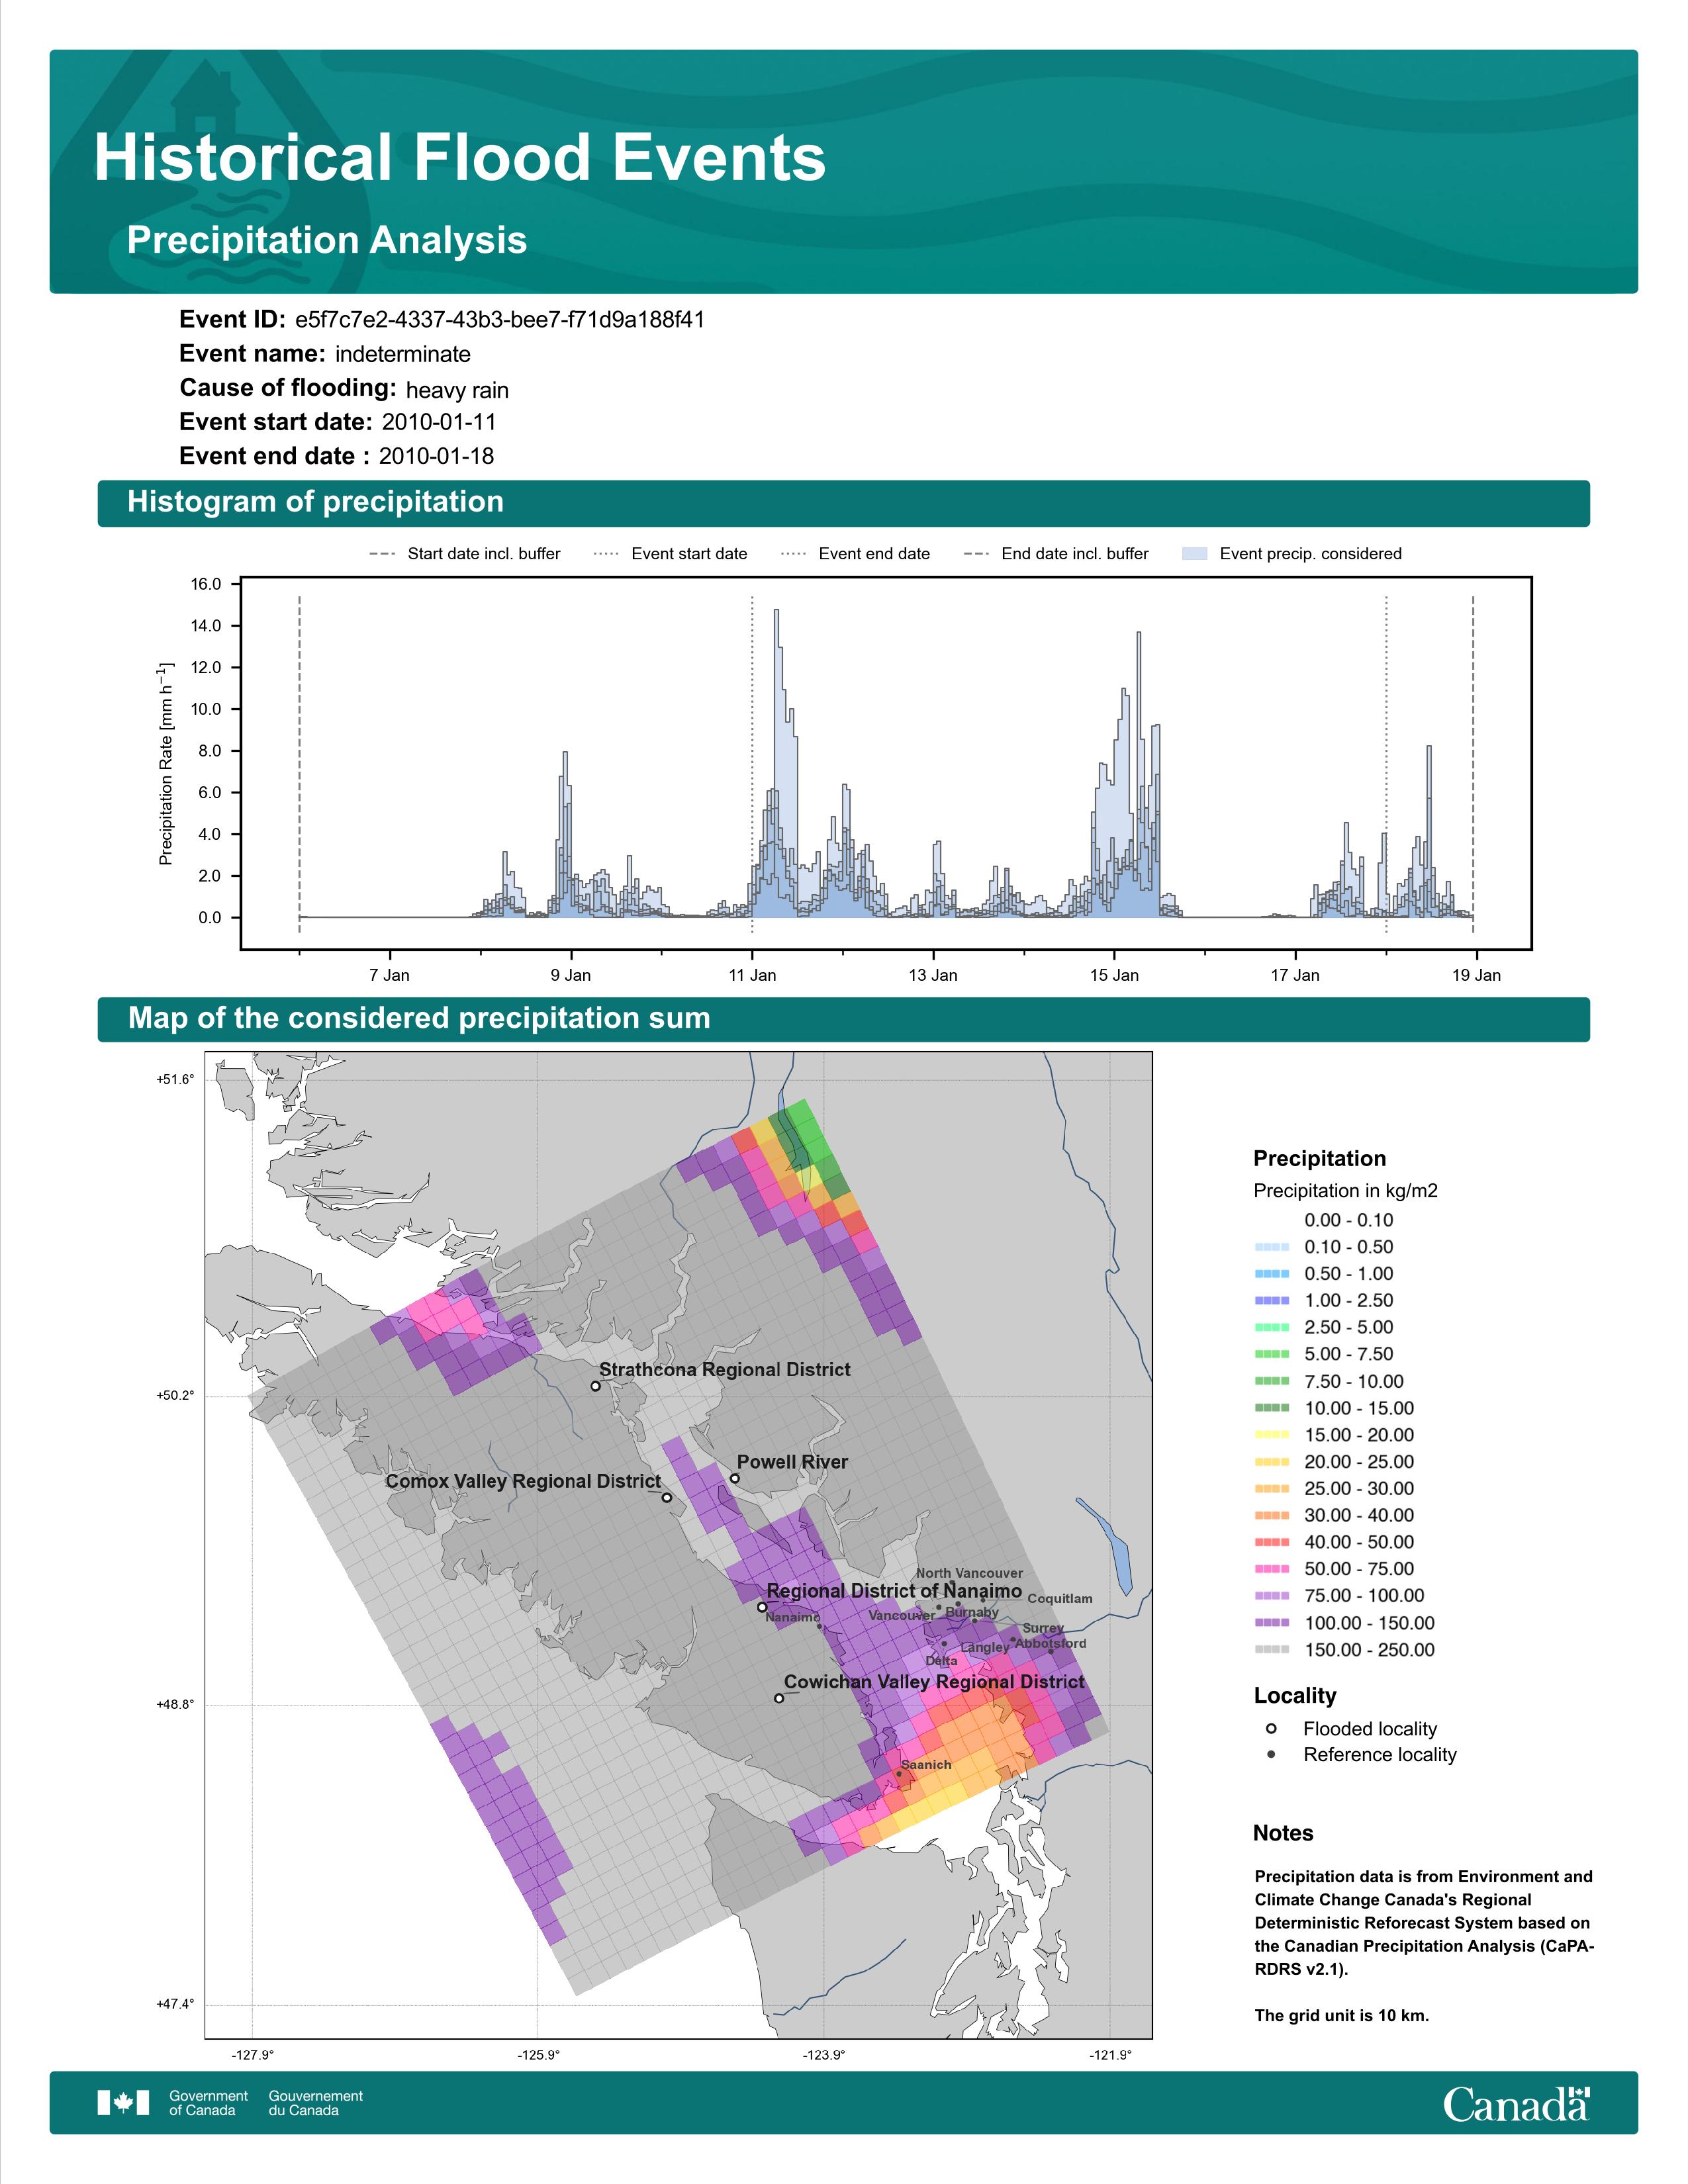Click the 15.00 - 20.00 yellow swatch
1688x2184 pixels.
(1271, 1435)
